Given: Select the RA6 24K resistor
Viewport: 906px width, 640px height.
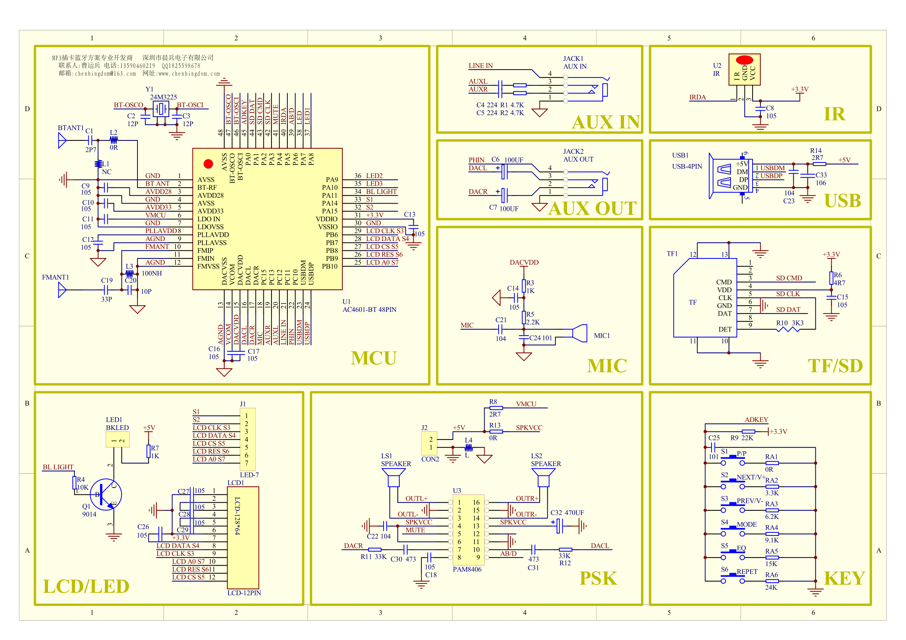Looking at the screenshot, I should coord(772,581).
